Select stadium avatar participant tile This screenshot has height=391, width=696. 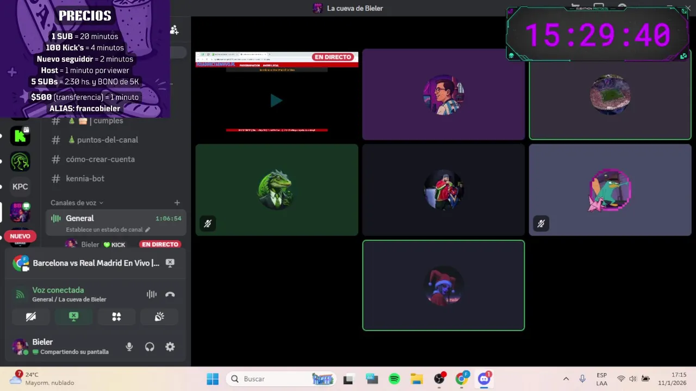click(610, 94)
